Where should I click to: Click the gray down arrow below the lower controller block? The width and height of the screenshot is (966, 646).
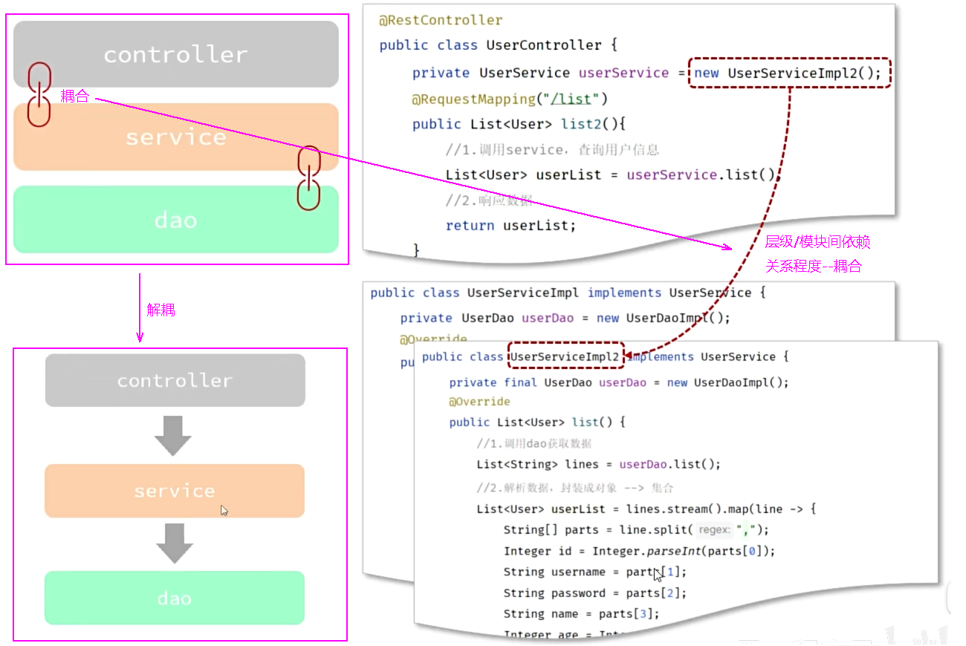[x=173, y=435]
